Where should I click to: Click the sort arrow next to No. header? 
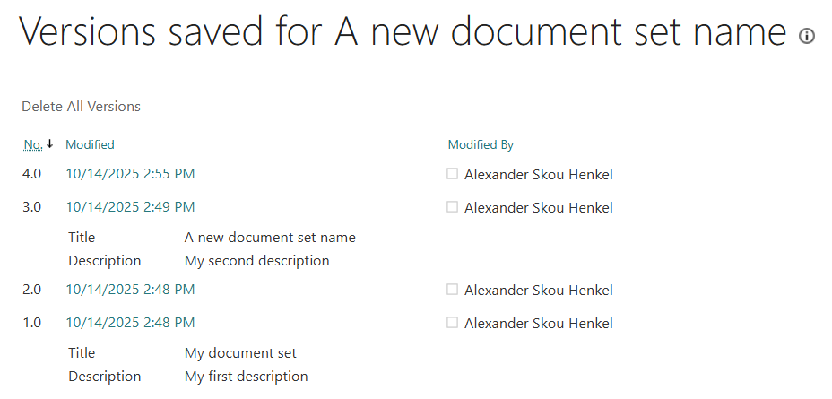point(50,144)
